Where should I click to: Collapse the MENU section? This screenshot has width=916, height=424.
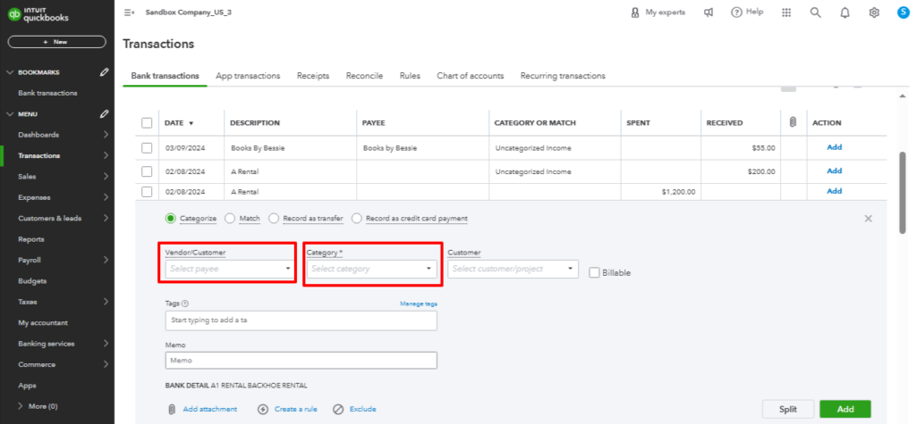click(x=9, y=113)
